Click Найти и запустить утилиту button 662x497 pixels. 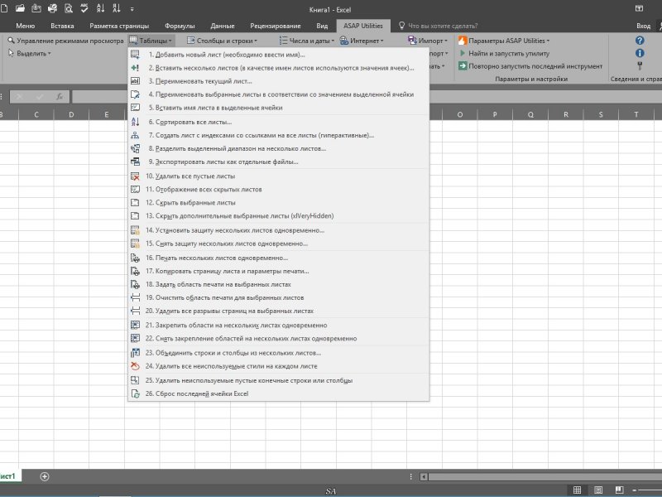[504, 53]
